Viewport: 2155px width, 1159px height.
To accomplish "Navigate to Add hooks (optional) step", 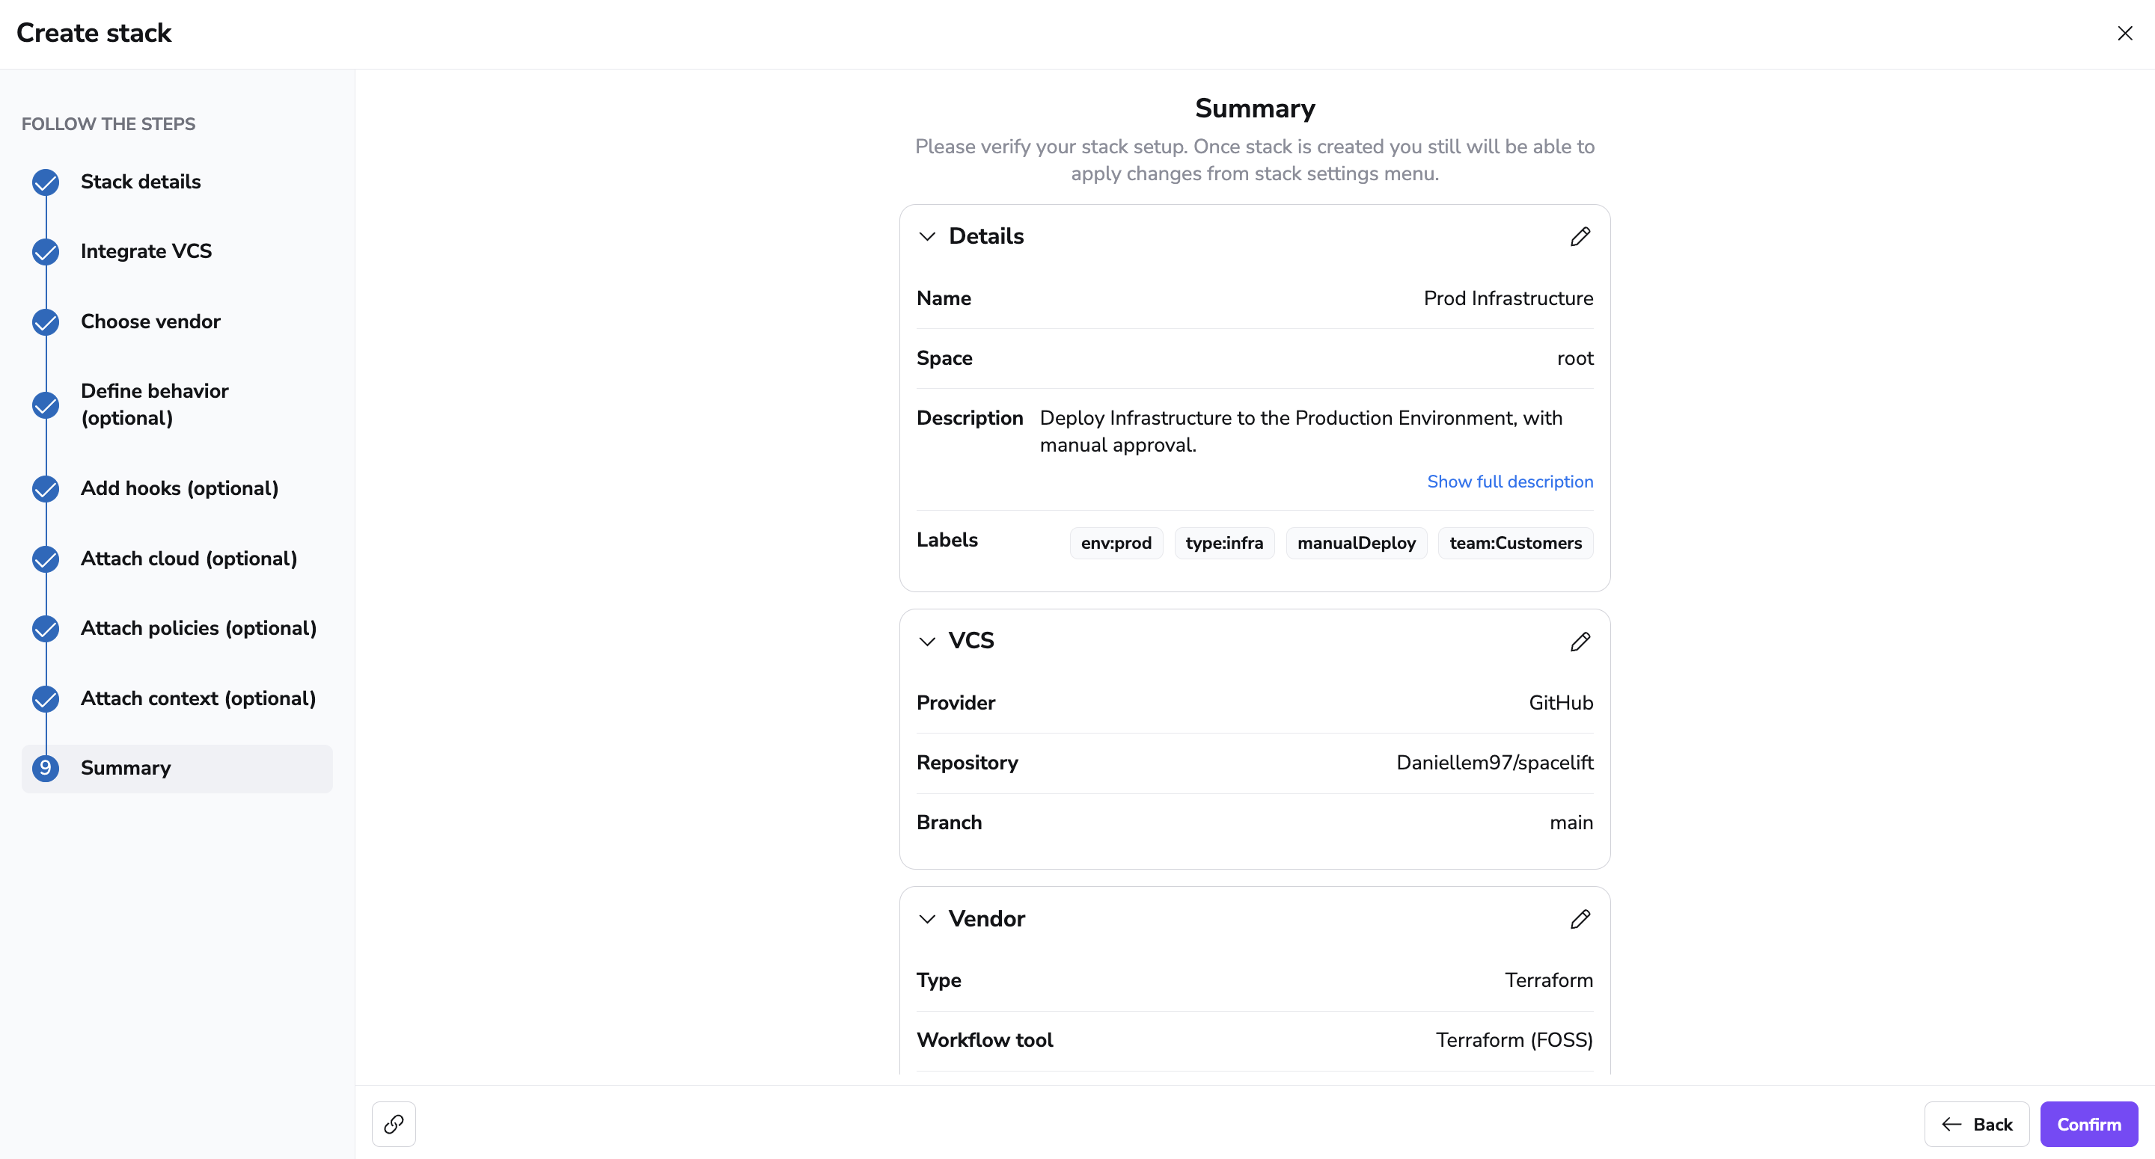I will (179, 488).
